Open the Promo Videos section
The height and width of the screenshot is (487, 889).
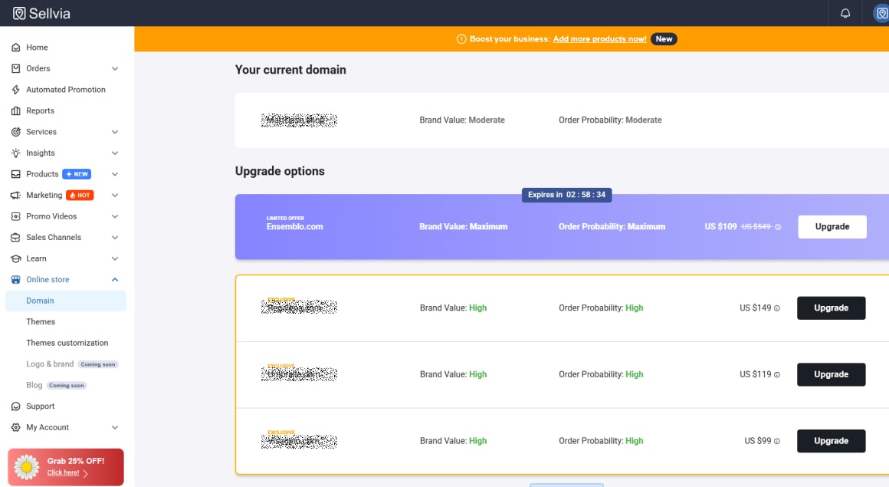[x=51, y=216]
